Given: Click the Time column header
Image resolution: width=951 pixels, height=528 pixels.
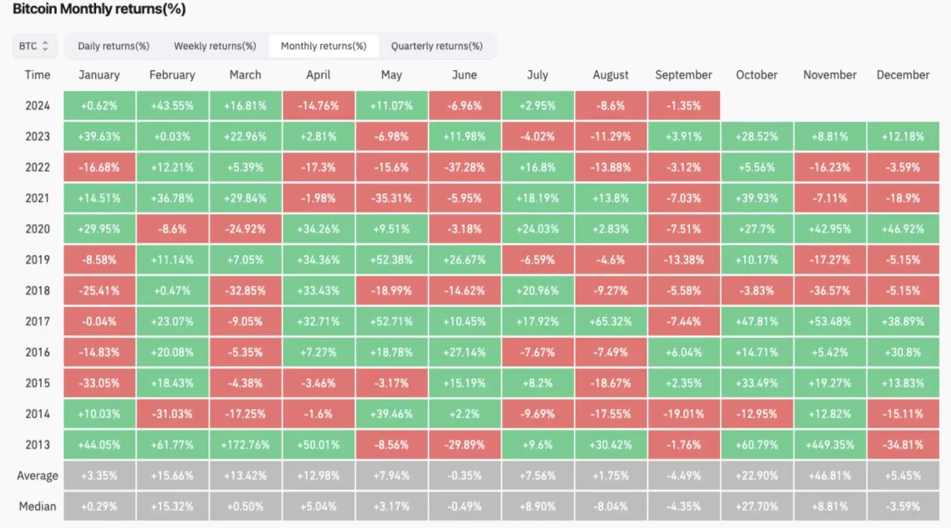Looking at the screenshot, I should (x=38, y=75).
